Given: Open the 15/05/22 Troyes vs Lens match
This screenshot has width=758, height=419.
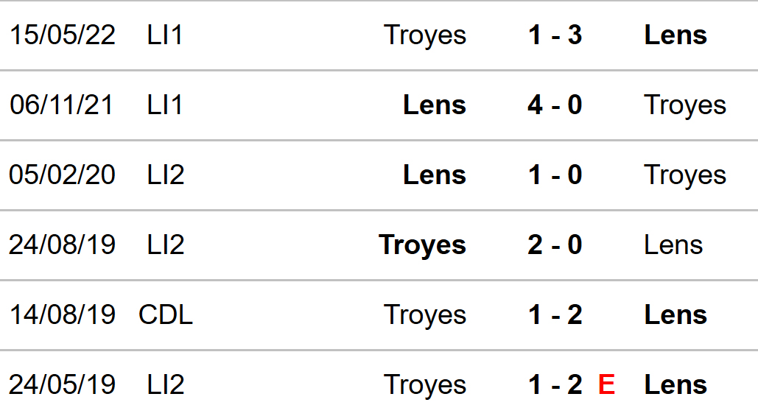Looking at the screenshot, I should (63, 35).
